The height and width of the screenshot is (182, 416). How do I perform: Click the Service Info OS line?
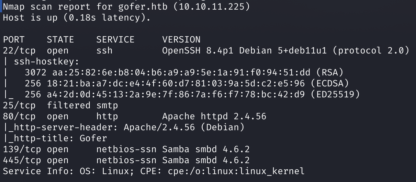tap(154, 171)
